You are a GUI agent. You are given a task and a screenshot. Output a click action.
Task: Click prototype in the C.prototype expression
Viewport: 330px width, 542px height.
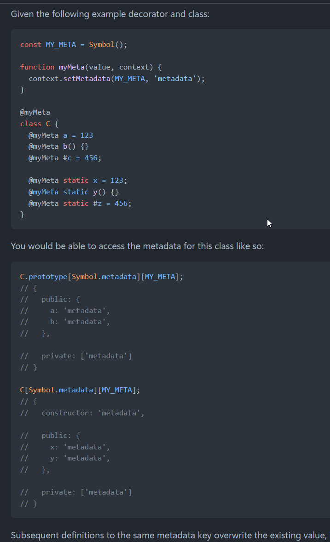[x=48, y=277]
